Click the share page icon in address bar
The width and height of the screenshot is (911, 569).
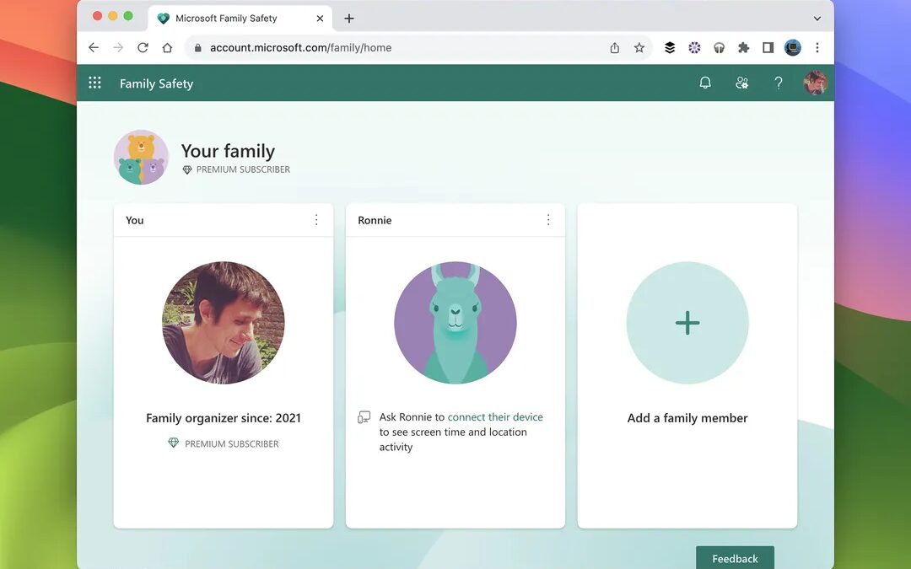pyautogui.click(x=615, y=48)
